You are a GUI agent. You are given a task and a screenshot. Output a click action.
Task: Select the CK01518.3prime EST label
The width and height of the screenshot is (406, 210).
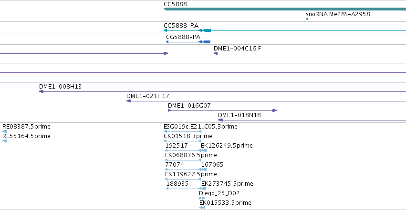pos(187,136)
